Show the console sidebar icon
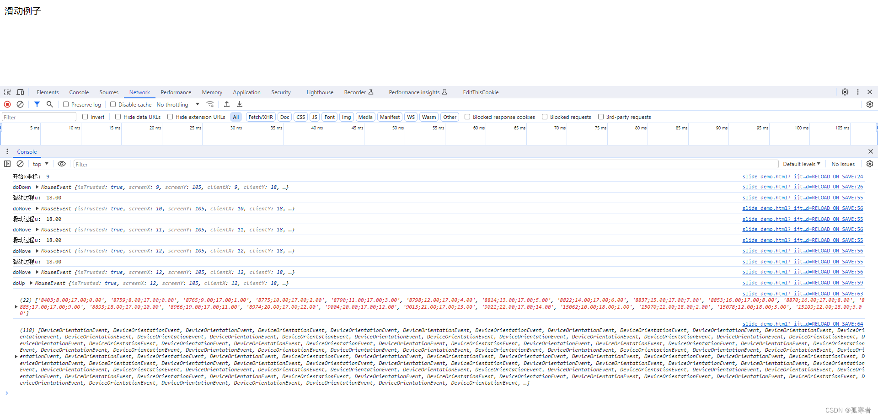Screen dimensions: 878x418 [x=7, y=164]
